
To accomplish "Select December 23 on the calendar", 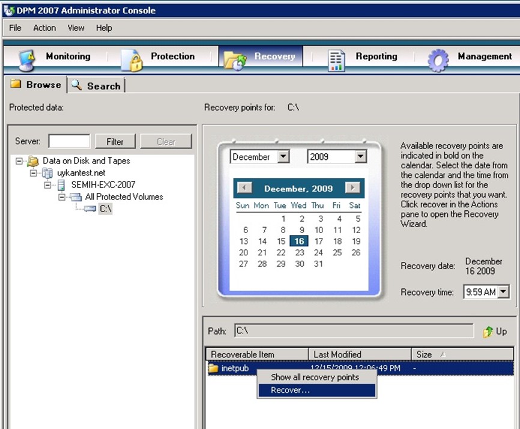I will (300, 252).
